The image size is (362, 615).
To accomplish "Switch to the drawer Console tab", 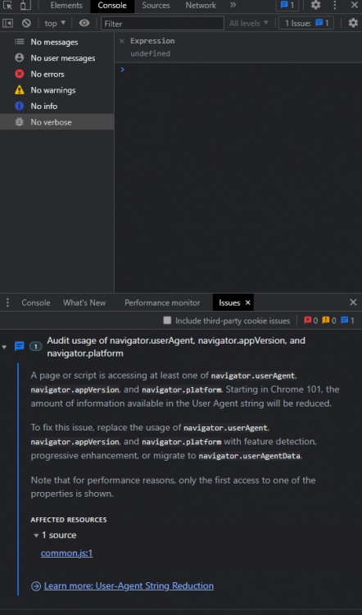I will click(36, 303).
